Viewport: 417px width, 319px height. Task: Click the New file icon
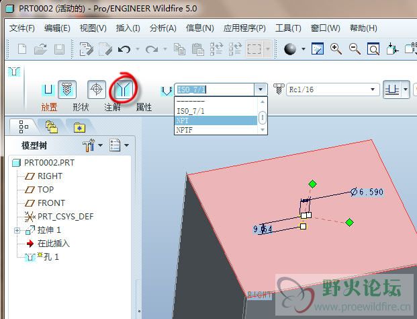coord(21,49)
